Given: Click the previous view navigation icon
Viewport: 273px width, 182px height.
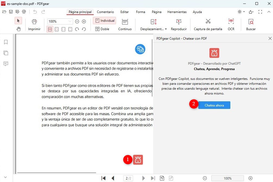Looking at the screenshot, I should point(162,178).
